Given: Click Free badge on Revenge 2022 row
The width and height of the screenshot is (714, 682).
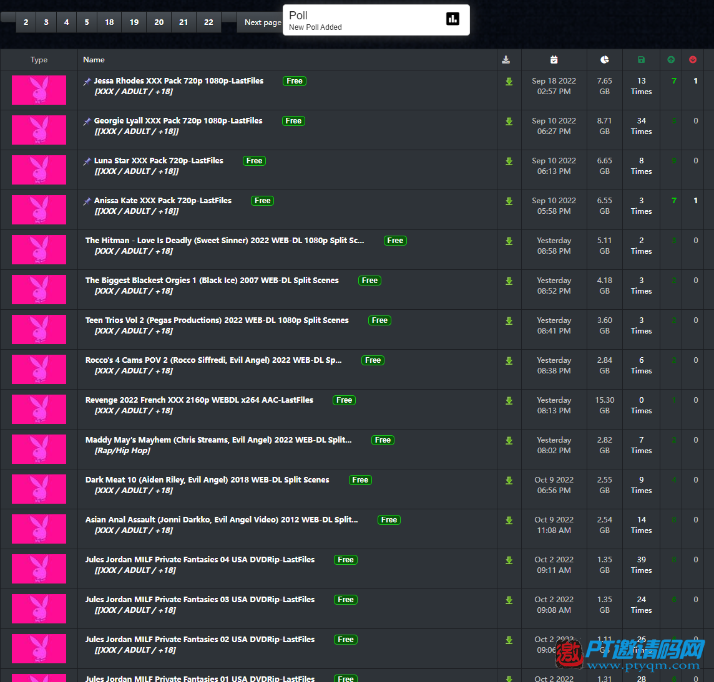Looking at the screenshot, I should click(345, 400).
